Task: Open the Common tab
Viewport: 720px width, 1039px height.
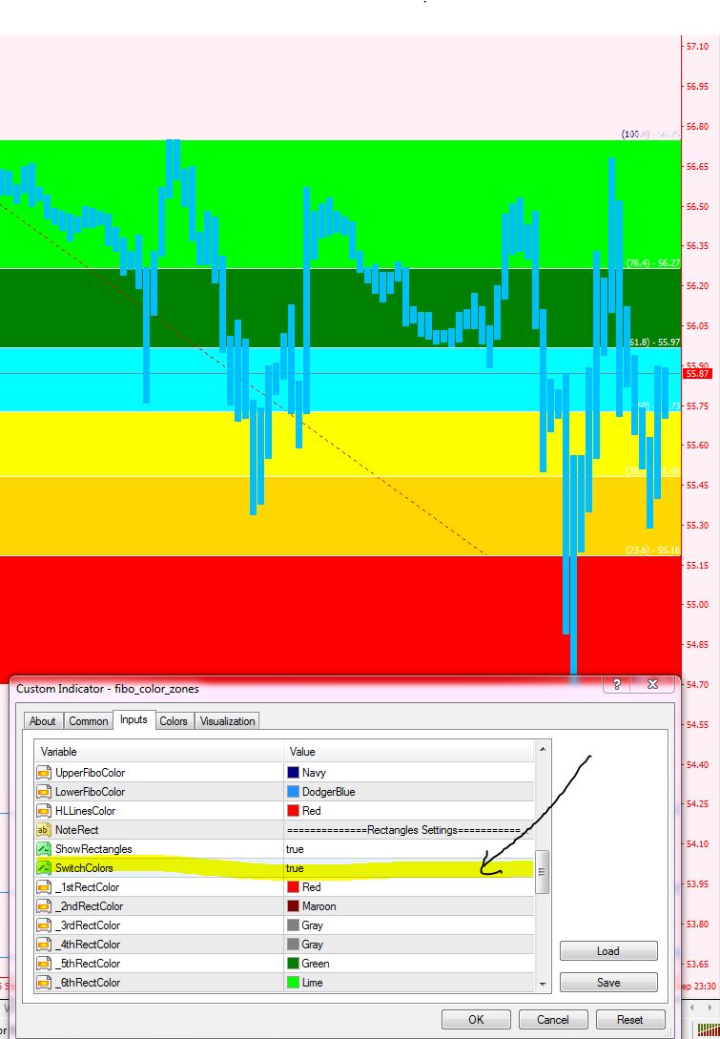Action: [x=88, y=721]
